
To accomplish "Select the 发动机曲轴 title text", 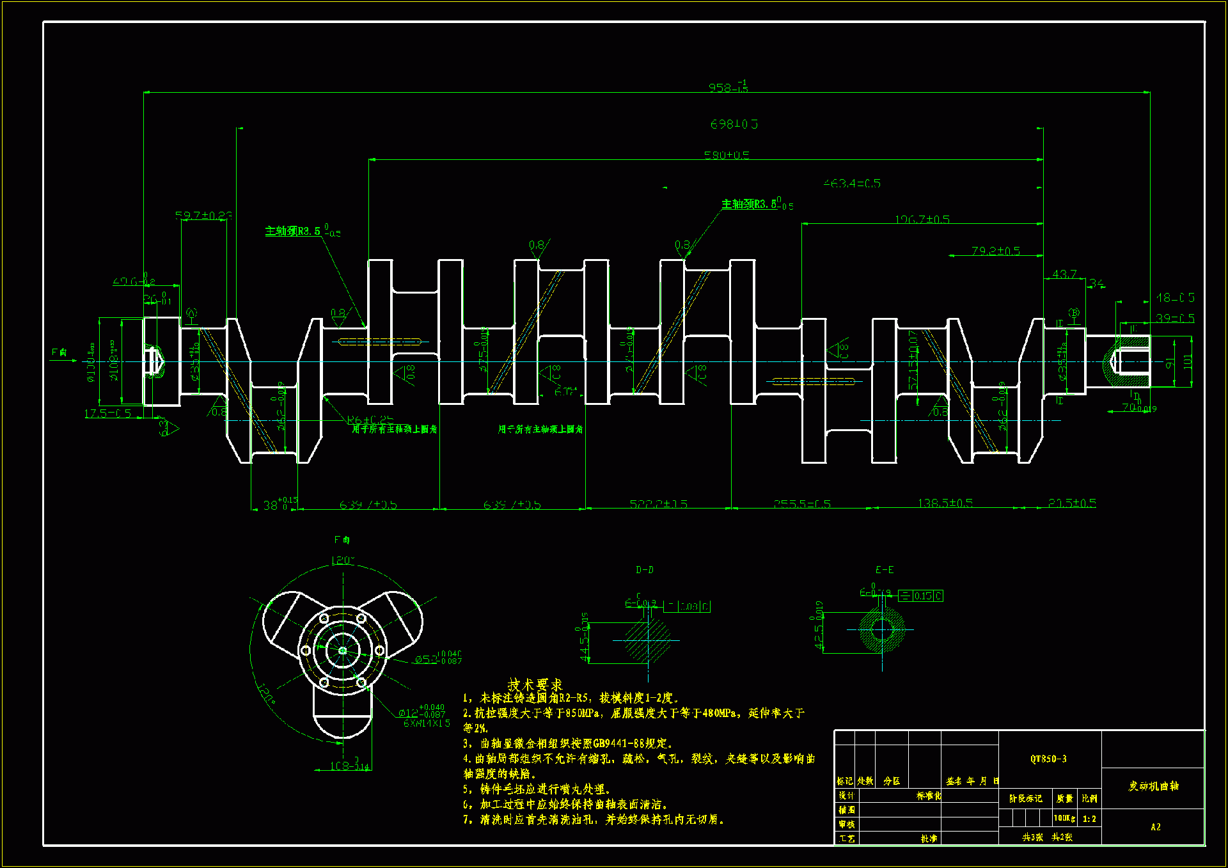I will 1153,786.
